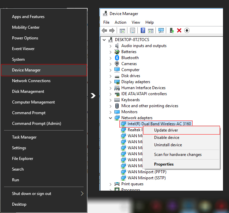Expand the Bluetooth category
This screenshot has width=229, height=213.
(x=111, y=58)
